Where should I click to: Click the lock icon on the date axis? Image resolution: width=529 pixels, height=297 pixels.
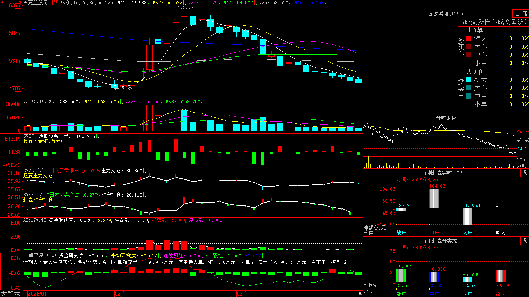tap(360, 293)
